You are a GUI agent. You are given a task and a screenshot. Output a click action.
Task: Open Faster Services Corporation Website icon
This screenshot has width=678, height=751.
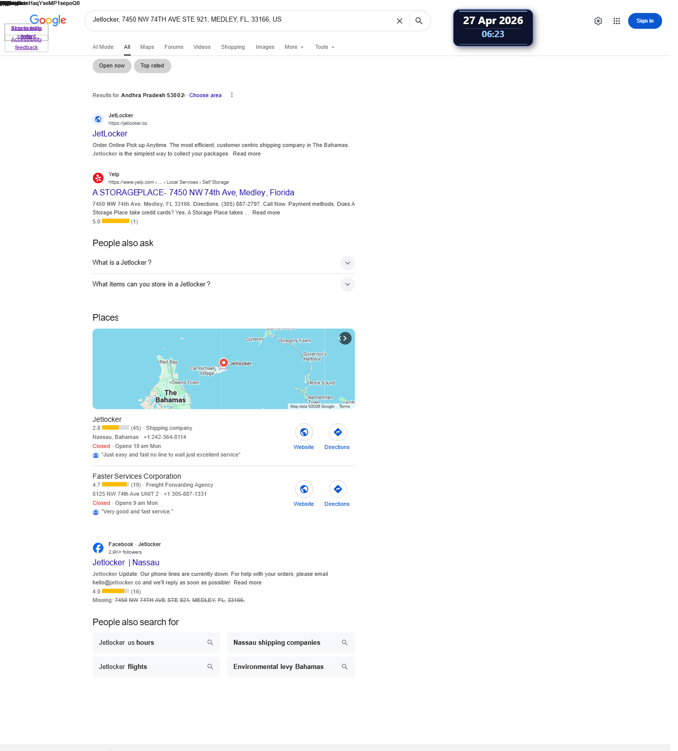pos(304,489)
